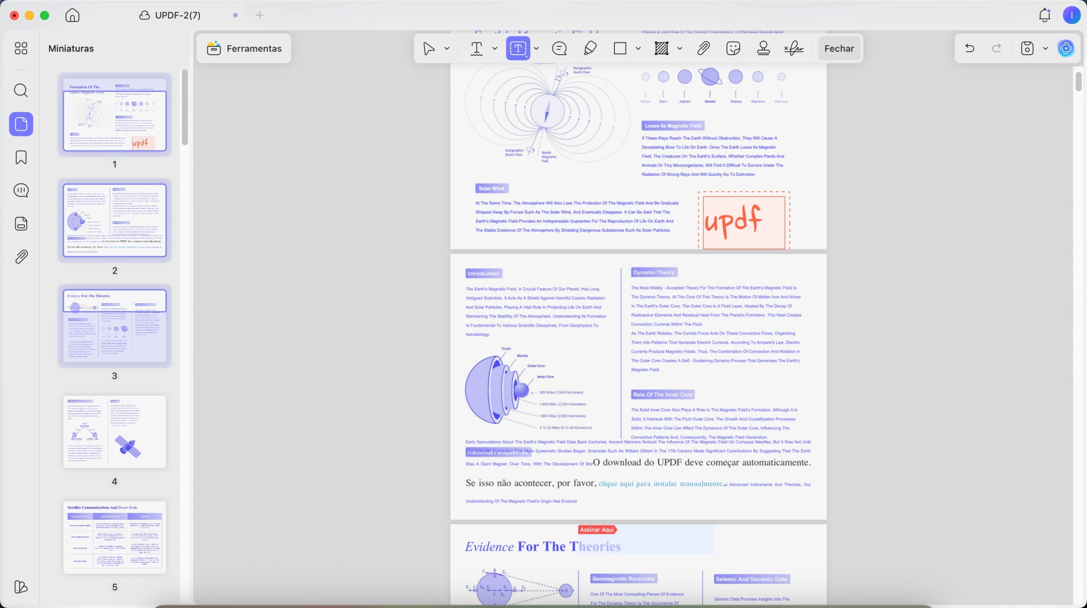Expand the save options dropdown arrow
The image size is (1087, 608).
coord(1045,48)
